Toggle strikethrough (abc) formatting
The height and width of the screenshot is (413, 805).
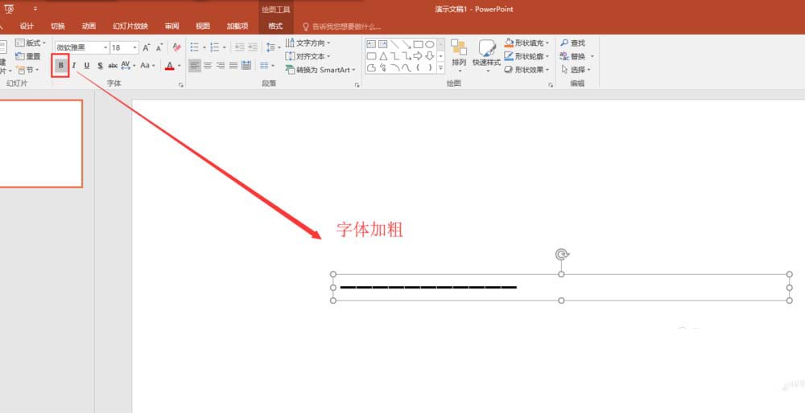[113, 66]
